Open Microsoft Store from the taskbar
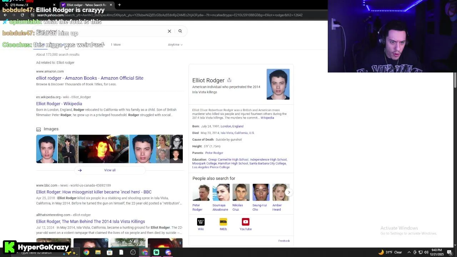This screenshot has height=257, width=457. point(110,252)
